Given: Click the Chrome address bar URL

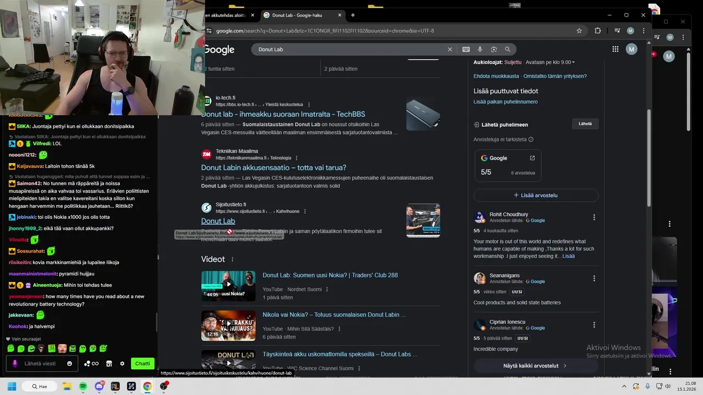Looking at the screenshot, I should 325,31.
